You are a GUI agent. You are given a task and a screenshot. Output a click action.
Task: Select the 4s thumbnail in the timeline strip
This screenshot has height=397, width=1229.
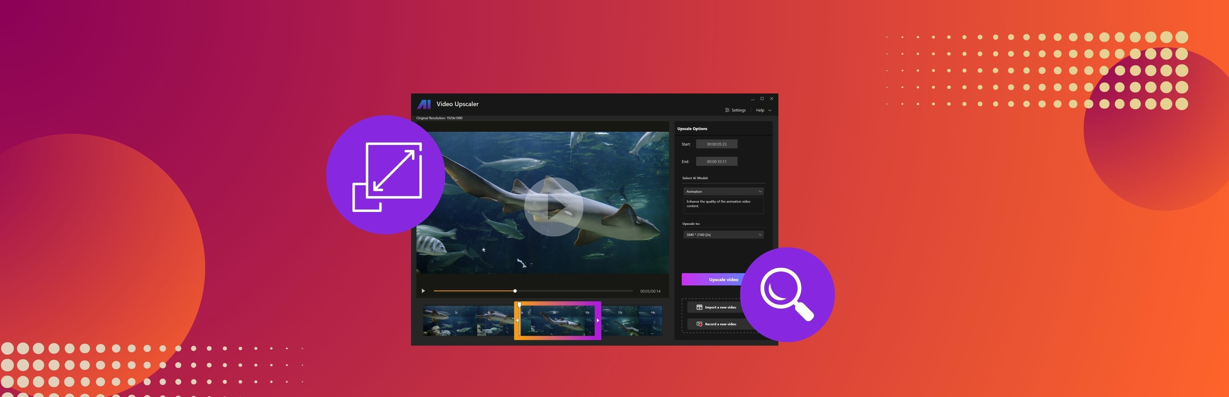coord(496,321)
